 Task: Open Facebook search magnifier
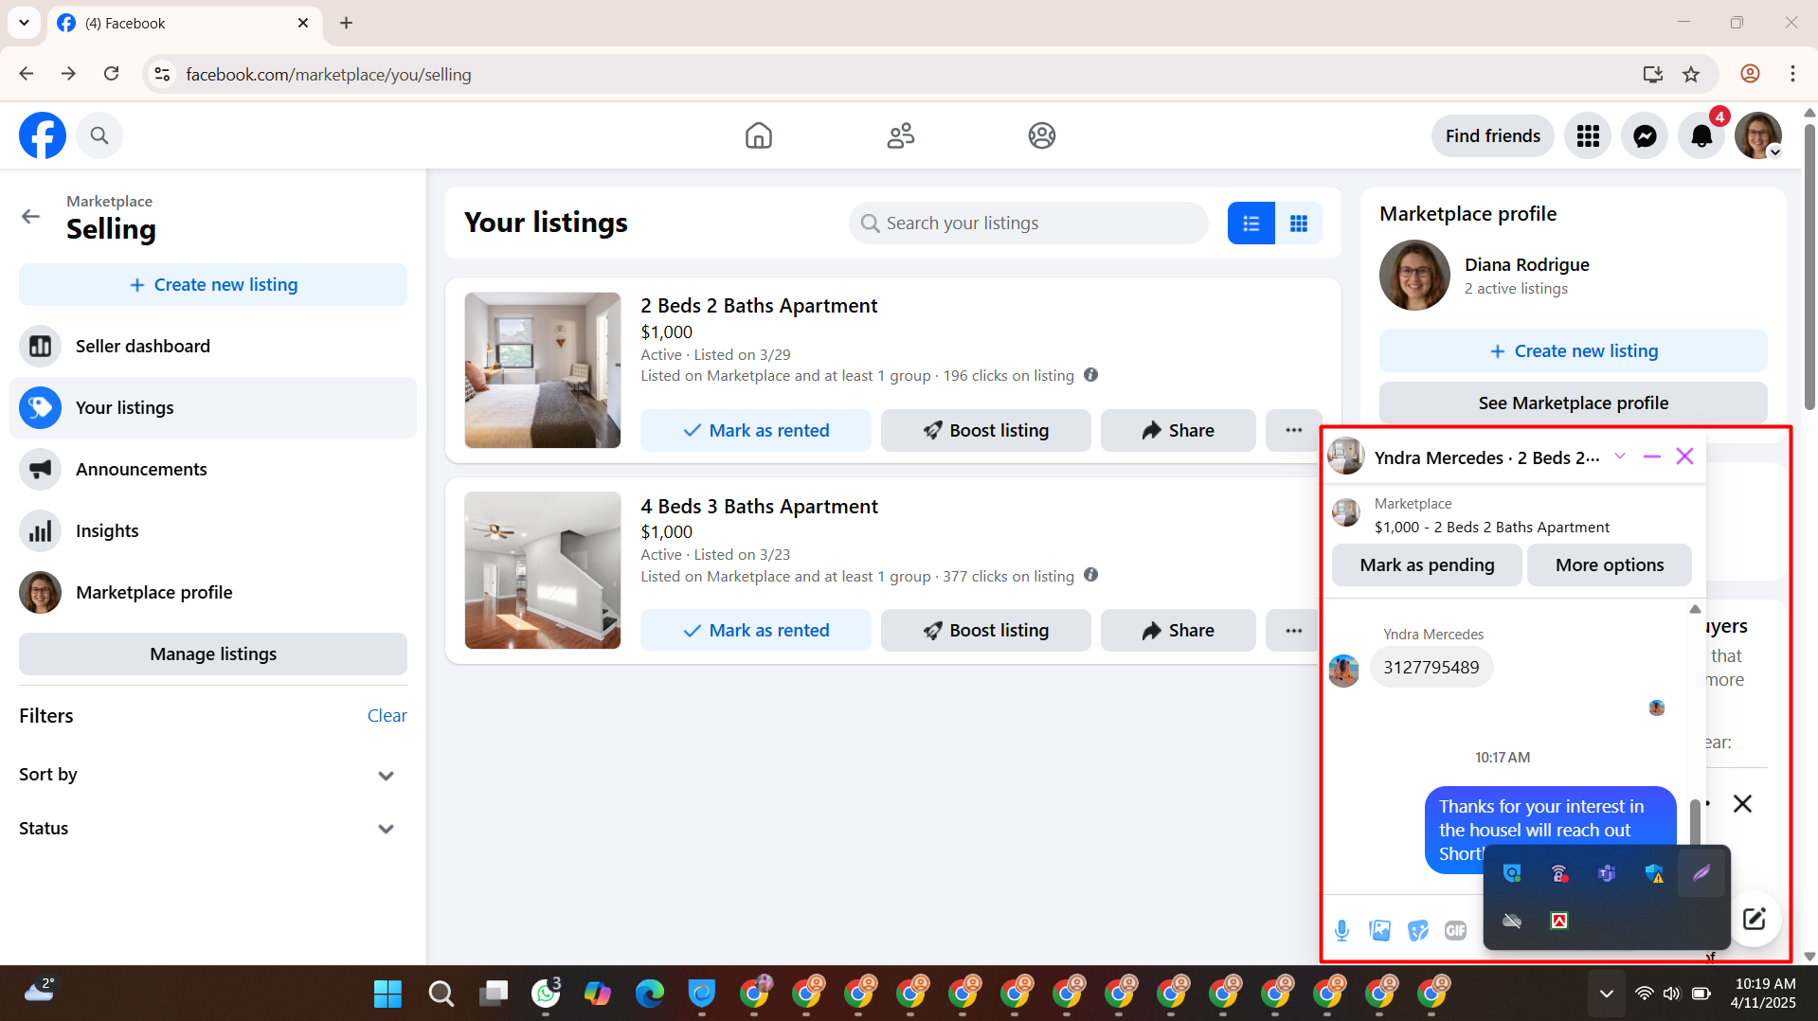point(99,135)
